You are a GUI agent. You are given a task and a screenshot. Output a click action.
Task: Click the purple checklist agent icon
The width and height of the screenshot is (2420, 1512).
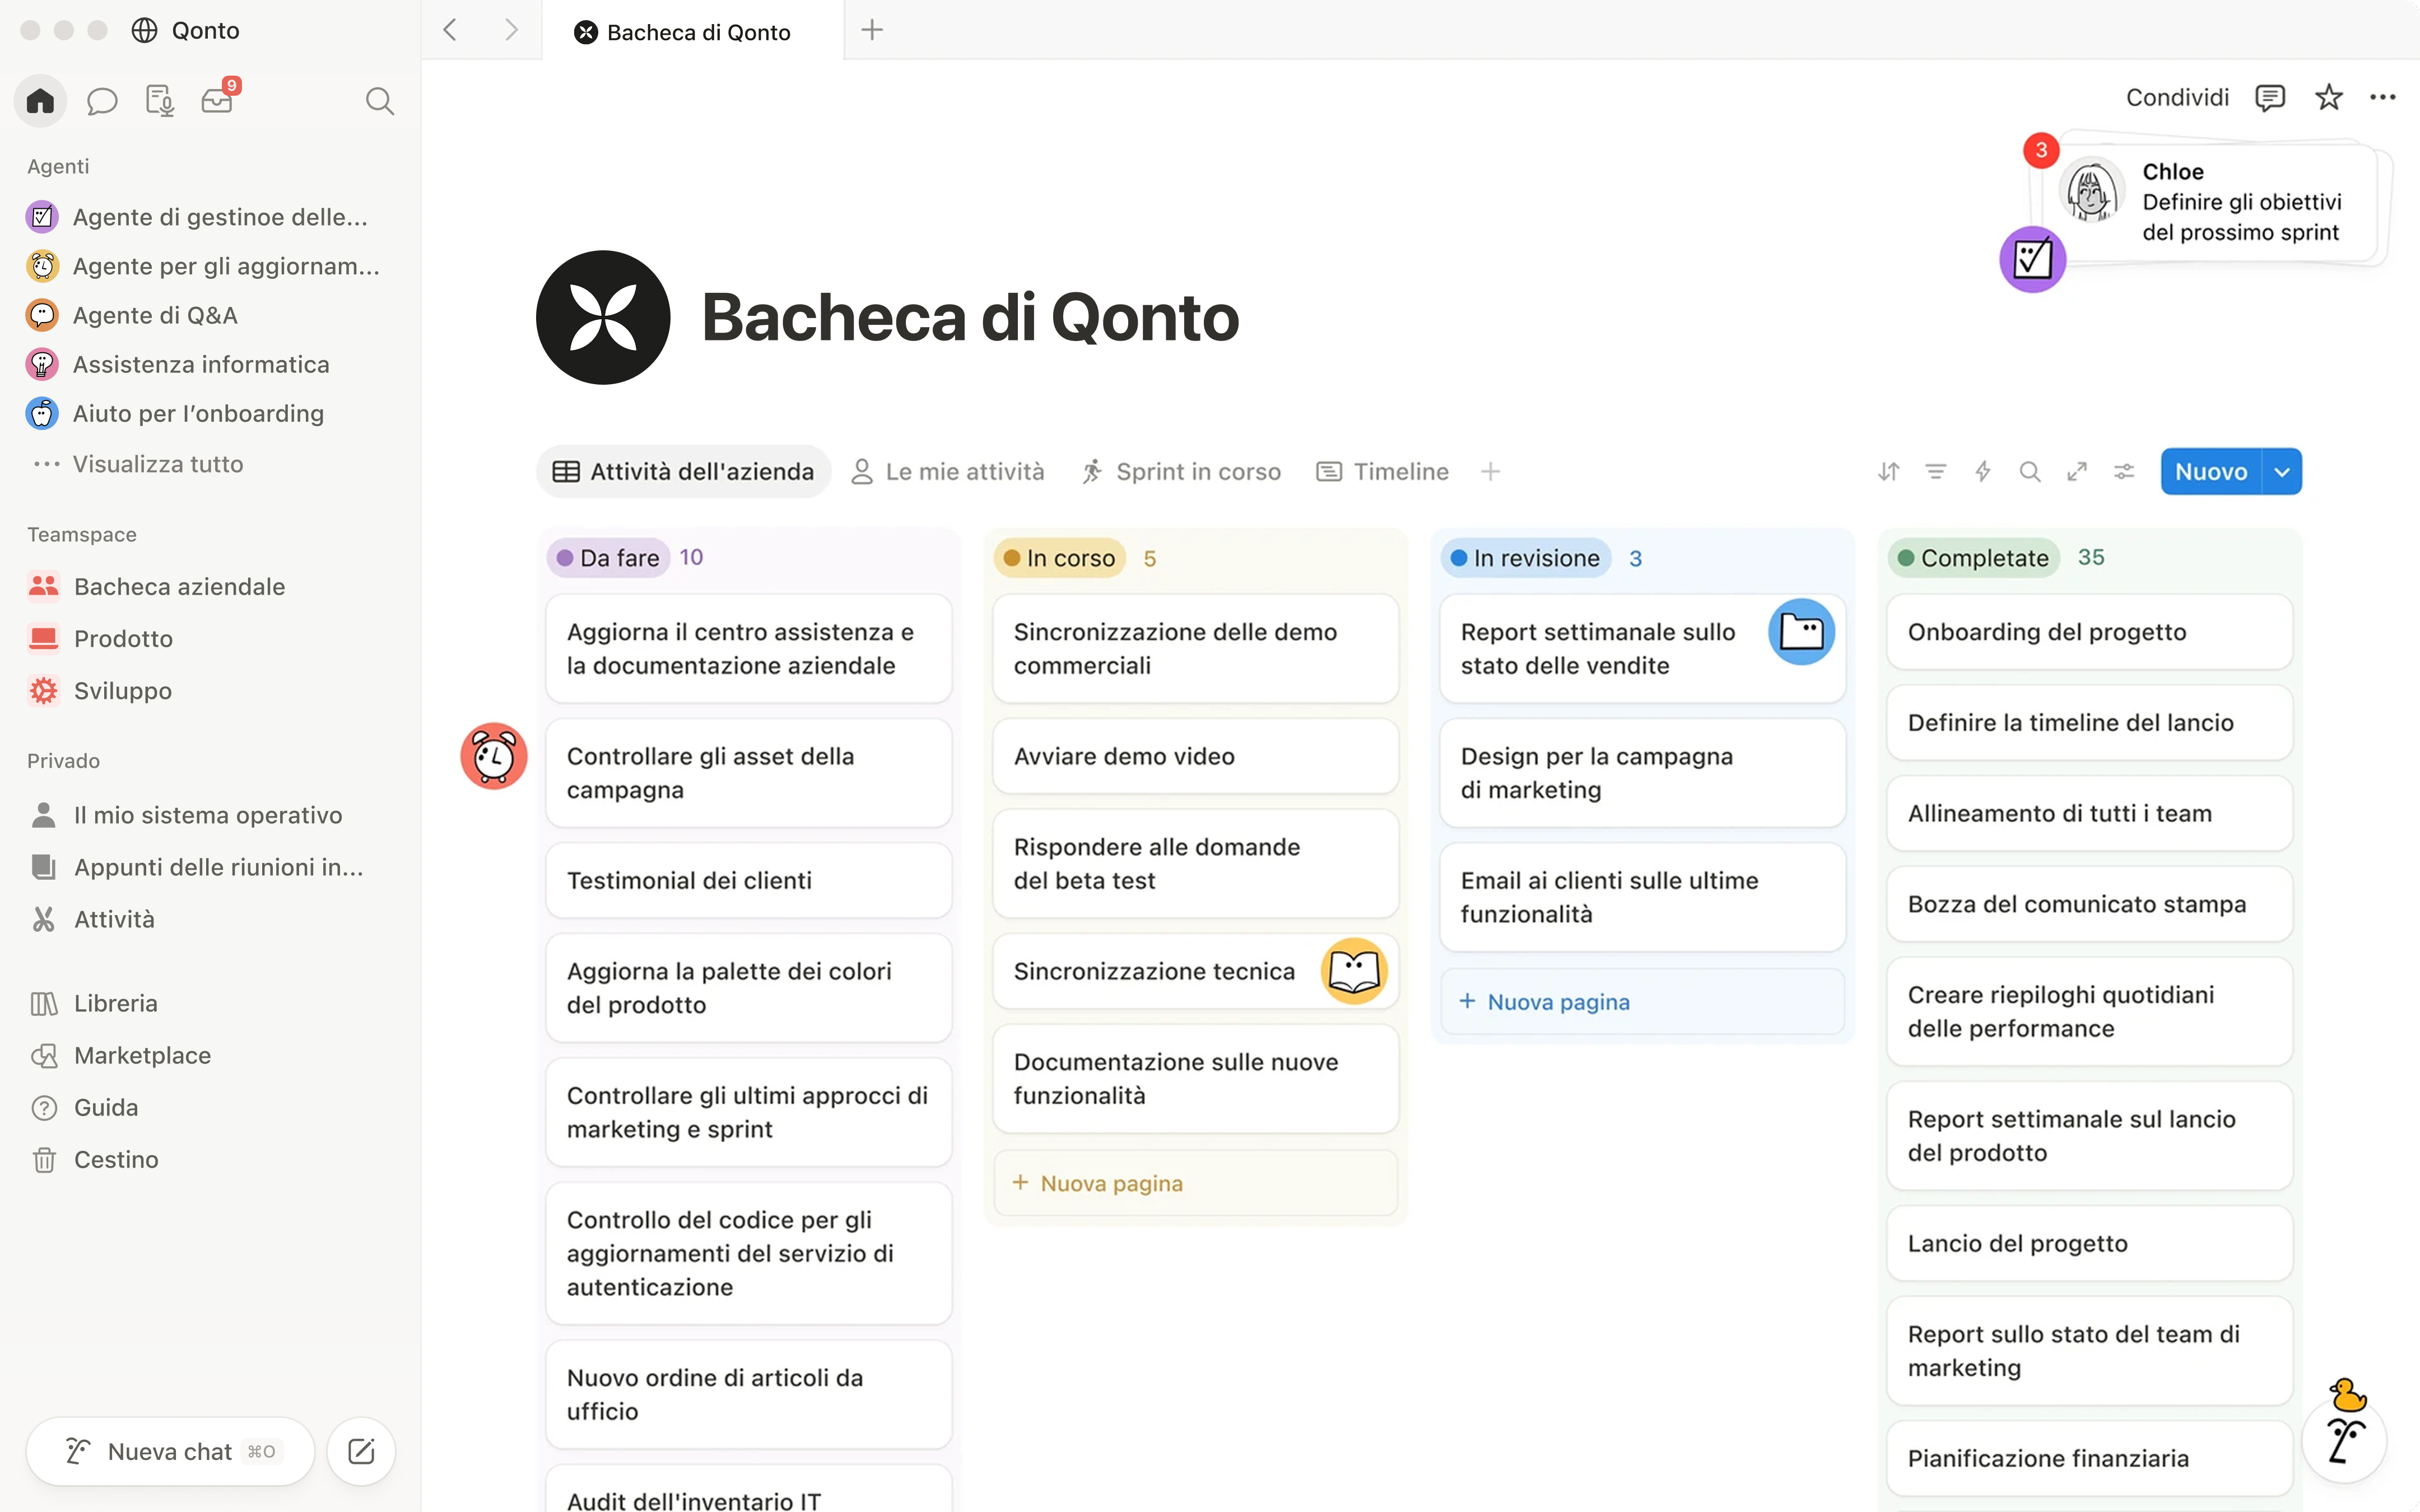pyautogui.click(x=2032, y=259)
